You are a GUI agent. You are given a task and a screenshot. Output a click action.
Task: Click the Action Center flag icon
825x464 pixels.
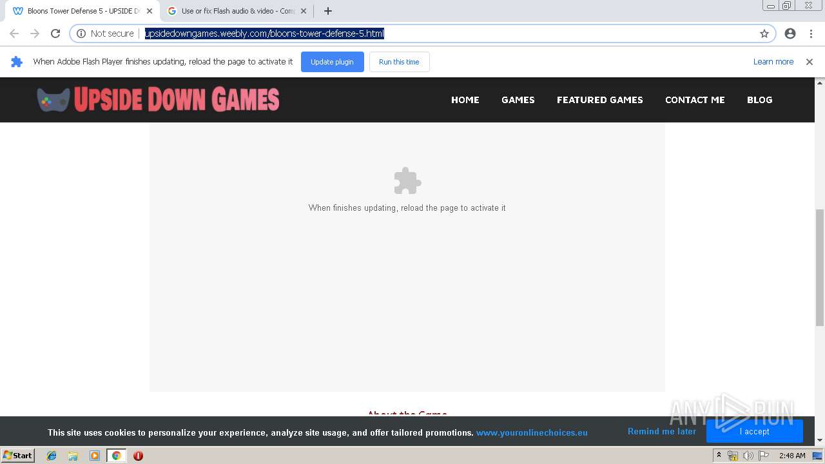pyautogui.click(x=764, y=456)
